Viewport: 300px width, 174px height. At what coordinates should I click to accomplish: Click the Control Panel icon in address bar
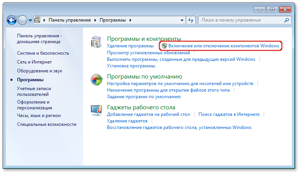click(37, 20)
